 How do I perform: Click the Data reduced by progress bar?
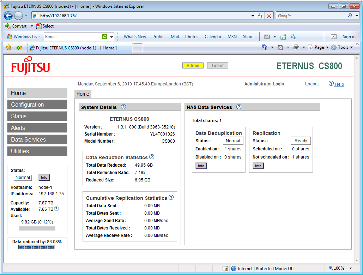[37, 247]
